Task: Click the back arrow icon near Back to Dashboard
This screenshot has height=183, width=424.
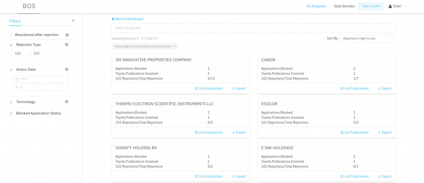Action: tap(113, 19)
